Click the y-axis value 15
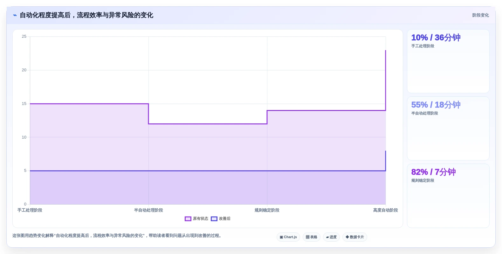 pos(24,104)
